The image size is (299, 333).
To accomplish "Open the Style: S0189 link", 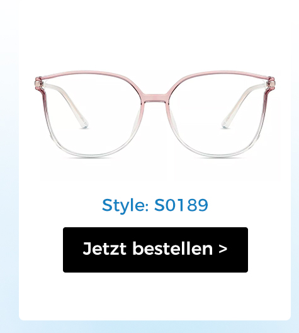I will click(155, 205).
